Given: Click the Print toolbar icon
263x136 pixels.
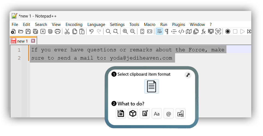Looking at the screenshot, I should [x=58, y=31].
